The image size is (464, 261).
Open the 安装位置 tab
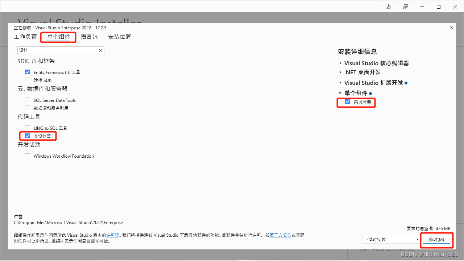[x=119, y=37]
